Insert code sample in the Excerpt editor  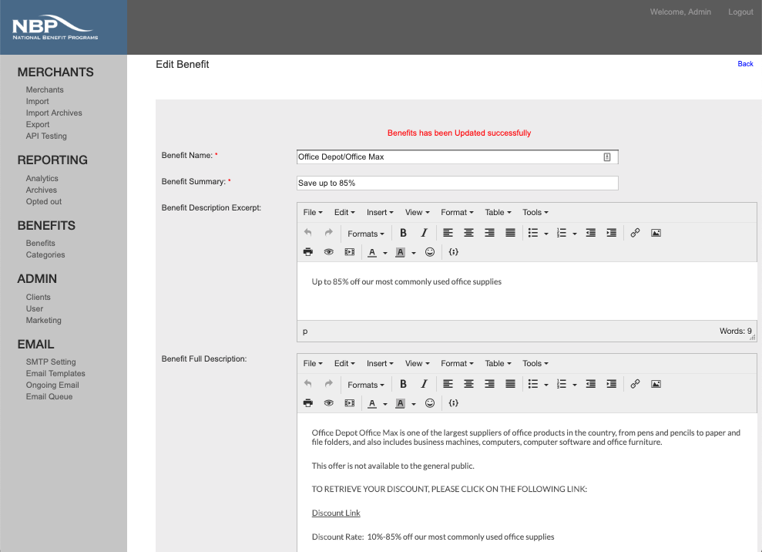click(454, 252)
